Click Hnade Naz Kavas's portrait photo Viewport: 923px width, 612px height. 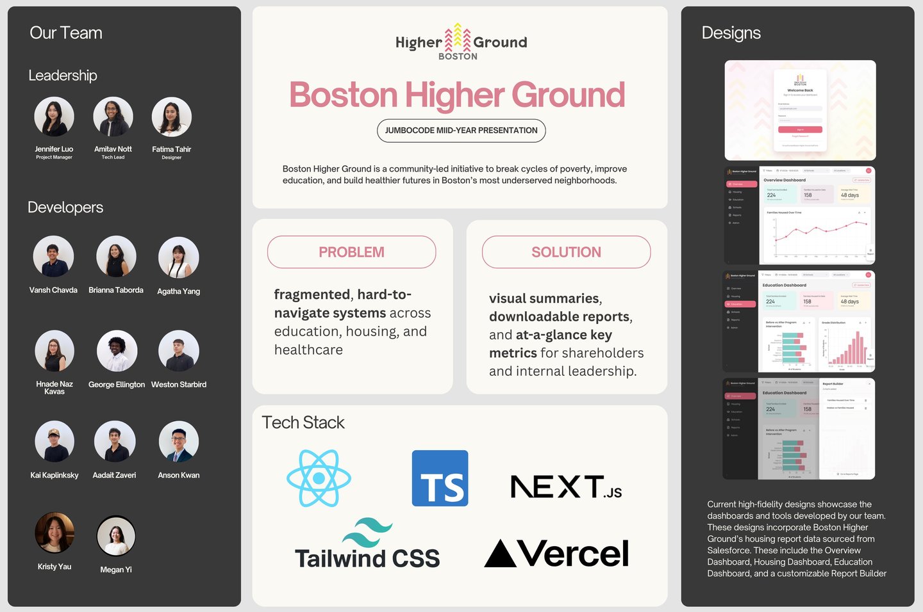click(54, 351)
